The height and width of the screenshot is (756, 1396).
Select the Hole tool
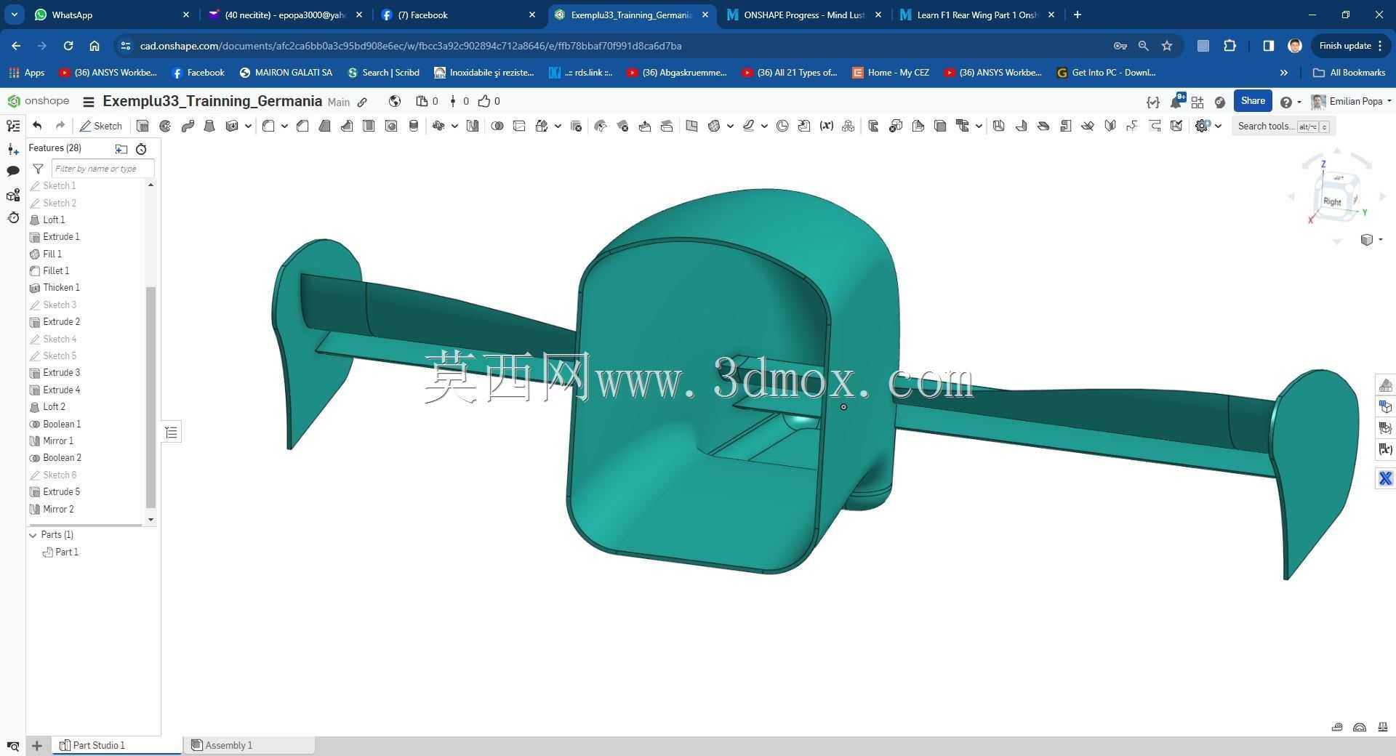click(391, 126)
